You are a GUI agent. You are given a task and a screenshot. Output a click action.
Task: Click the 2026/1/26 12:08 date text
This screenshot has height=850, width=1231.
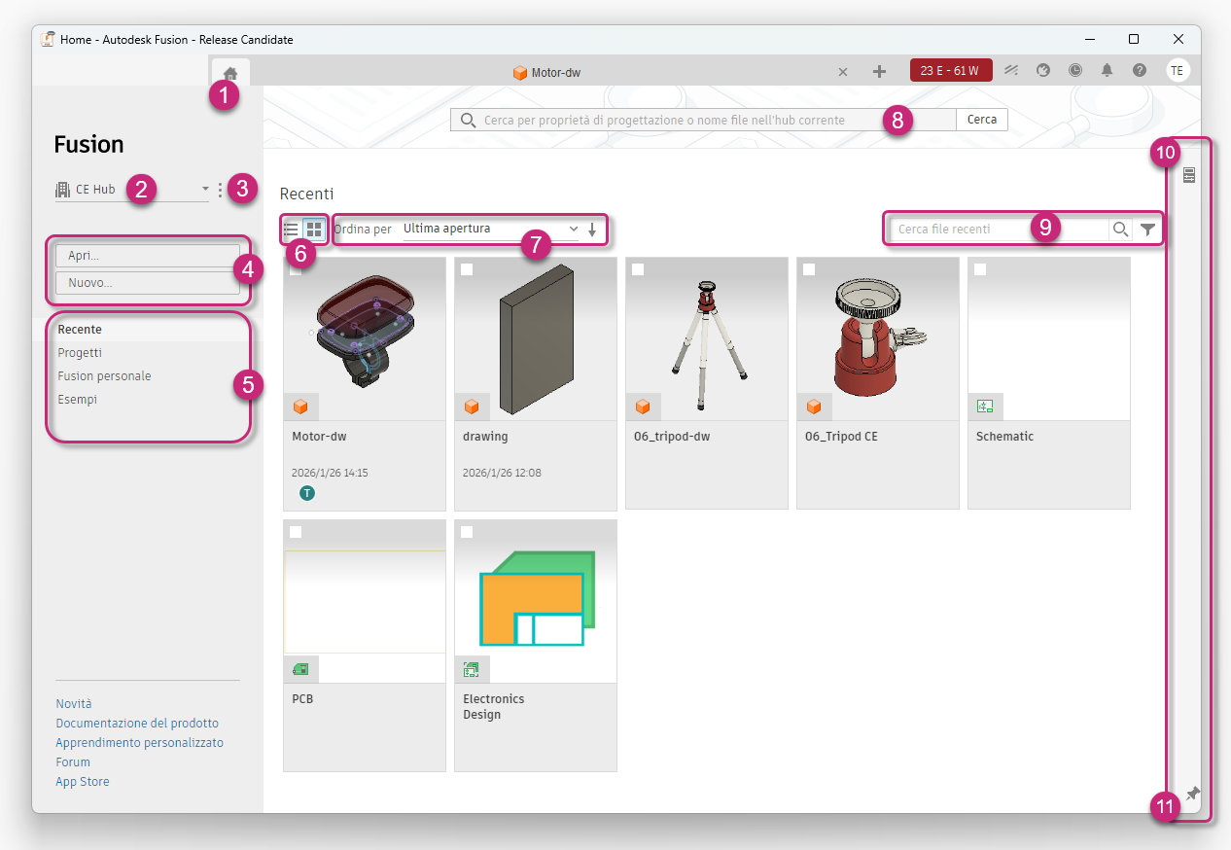click(x=502, y=473)
